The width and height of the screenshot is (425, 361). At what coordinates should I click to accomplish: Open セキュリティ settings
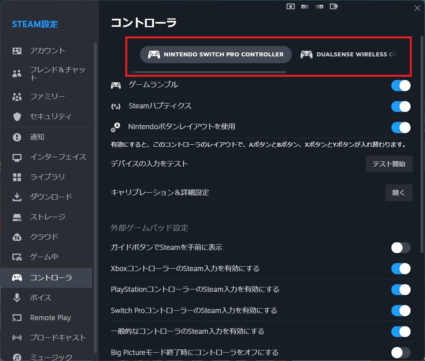click(x=46, y=116)
